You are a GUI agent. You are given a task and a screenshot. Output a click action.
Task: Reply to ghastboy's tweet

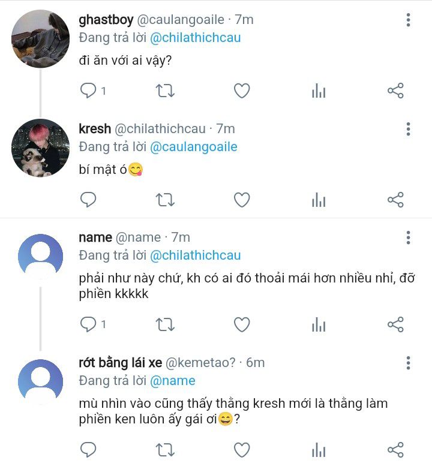[x=88, y=91]
